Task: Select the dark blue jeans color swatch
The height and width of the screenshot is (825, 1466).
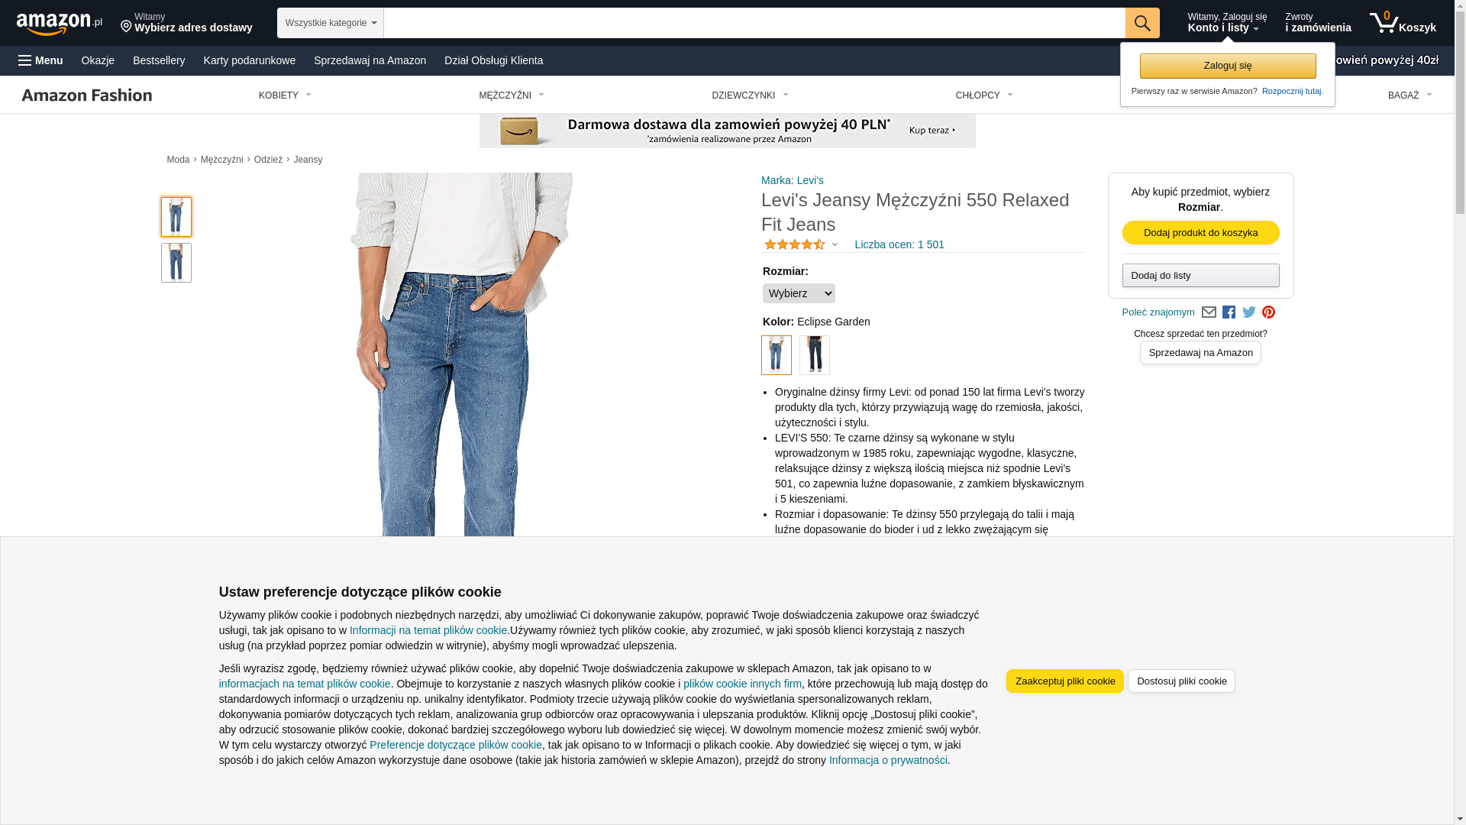Action: [x=815, y=355]
